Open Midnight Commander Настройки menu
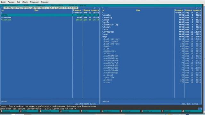Viewport: 205px width, 115px height. pyautogui.click(x=57, y=5)
